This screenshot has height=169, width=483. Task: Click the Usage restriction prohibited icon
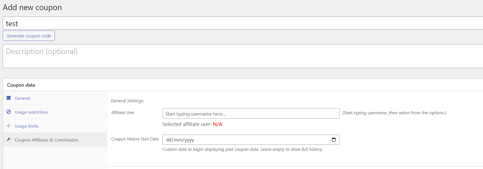click(x=9, y=112)
